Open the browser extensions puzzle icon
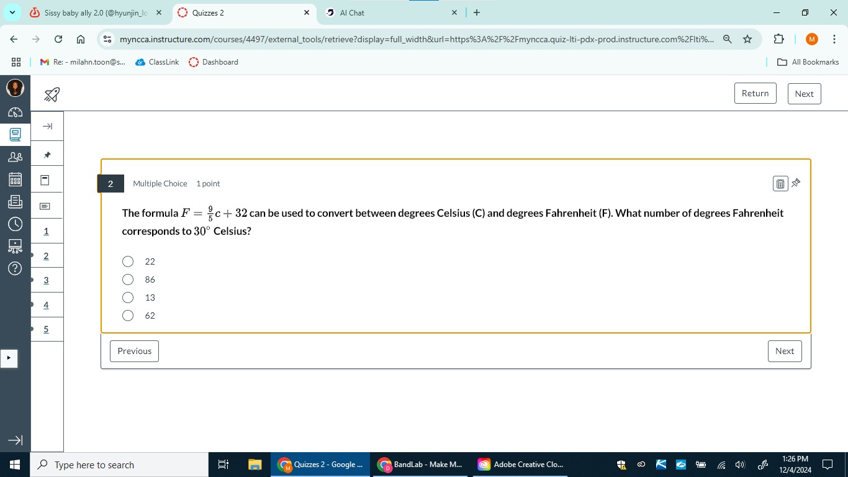The image size is (848, 477). click(779, 39)
